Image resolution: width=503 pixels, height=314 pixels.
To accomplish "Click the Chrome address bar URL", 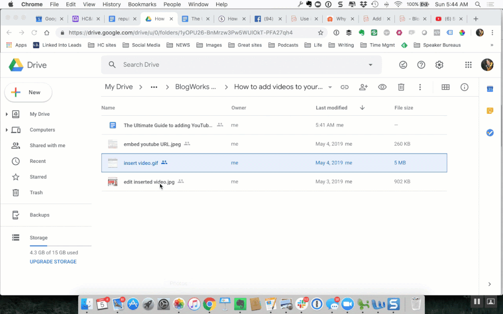I will tap(181, 33).
